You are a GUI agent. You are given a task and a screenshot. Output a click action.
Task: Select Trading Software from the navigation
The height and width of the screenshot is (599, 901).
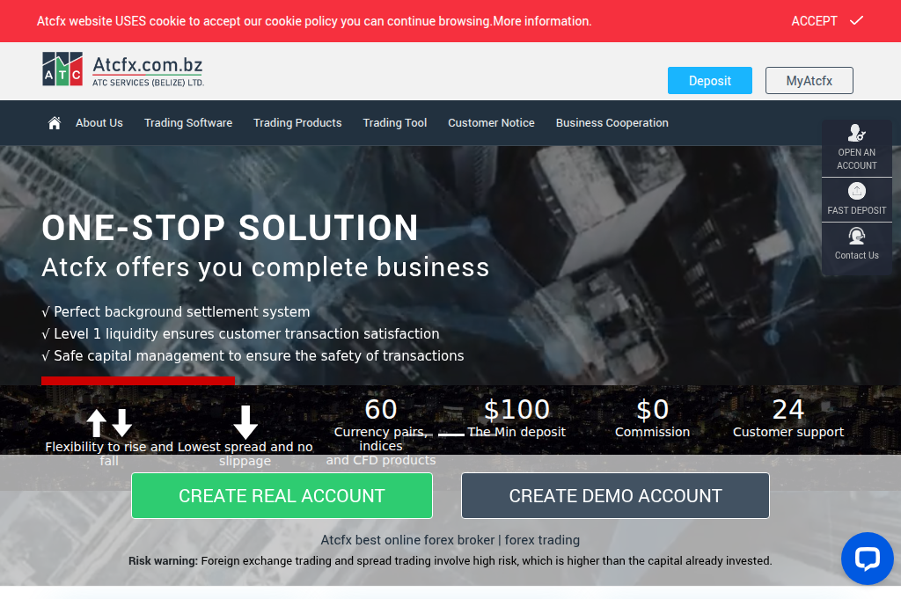(x=187, y=123)
